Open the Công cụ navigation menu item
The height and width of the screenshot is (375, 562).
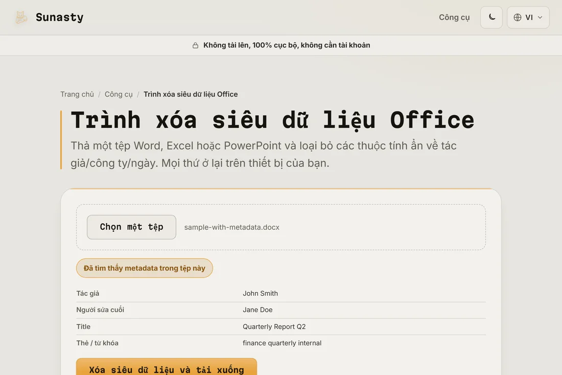(x=454, y=17)
